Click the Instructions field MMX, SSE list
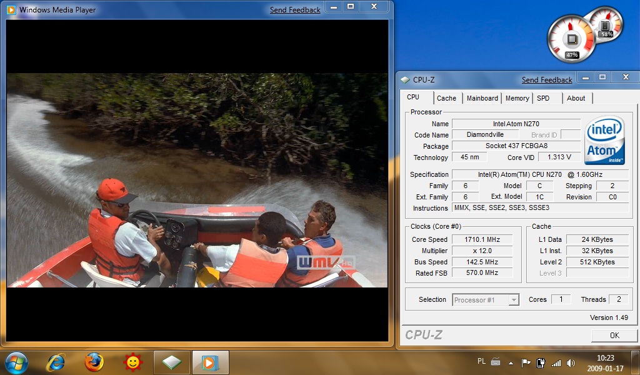The width and height of the screenshot is (640, 375). tap(540, 207)
